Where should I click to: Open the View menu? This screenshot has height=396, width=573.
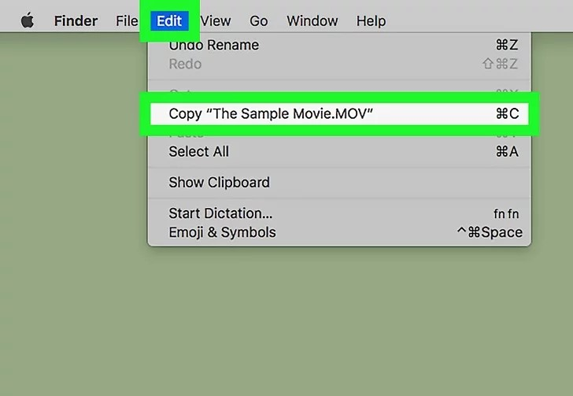[x=216, y=20]
